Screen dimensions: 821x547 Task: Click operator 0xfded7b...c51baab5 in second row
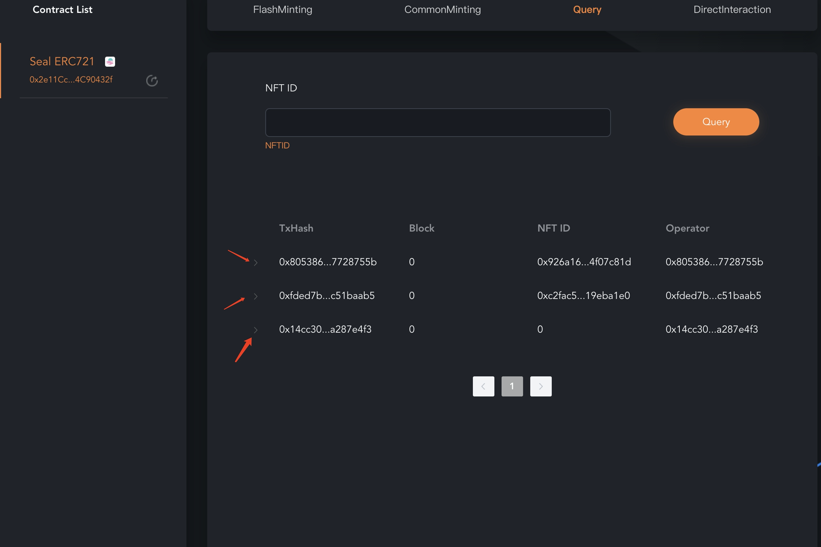pyautogui.click(x=713, y=296)
